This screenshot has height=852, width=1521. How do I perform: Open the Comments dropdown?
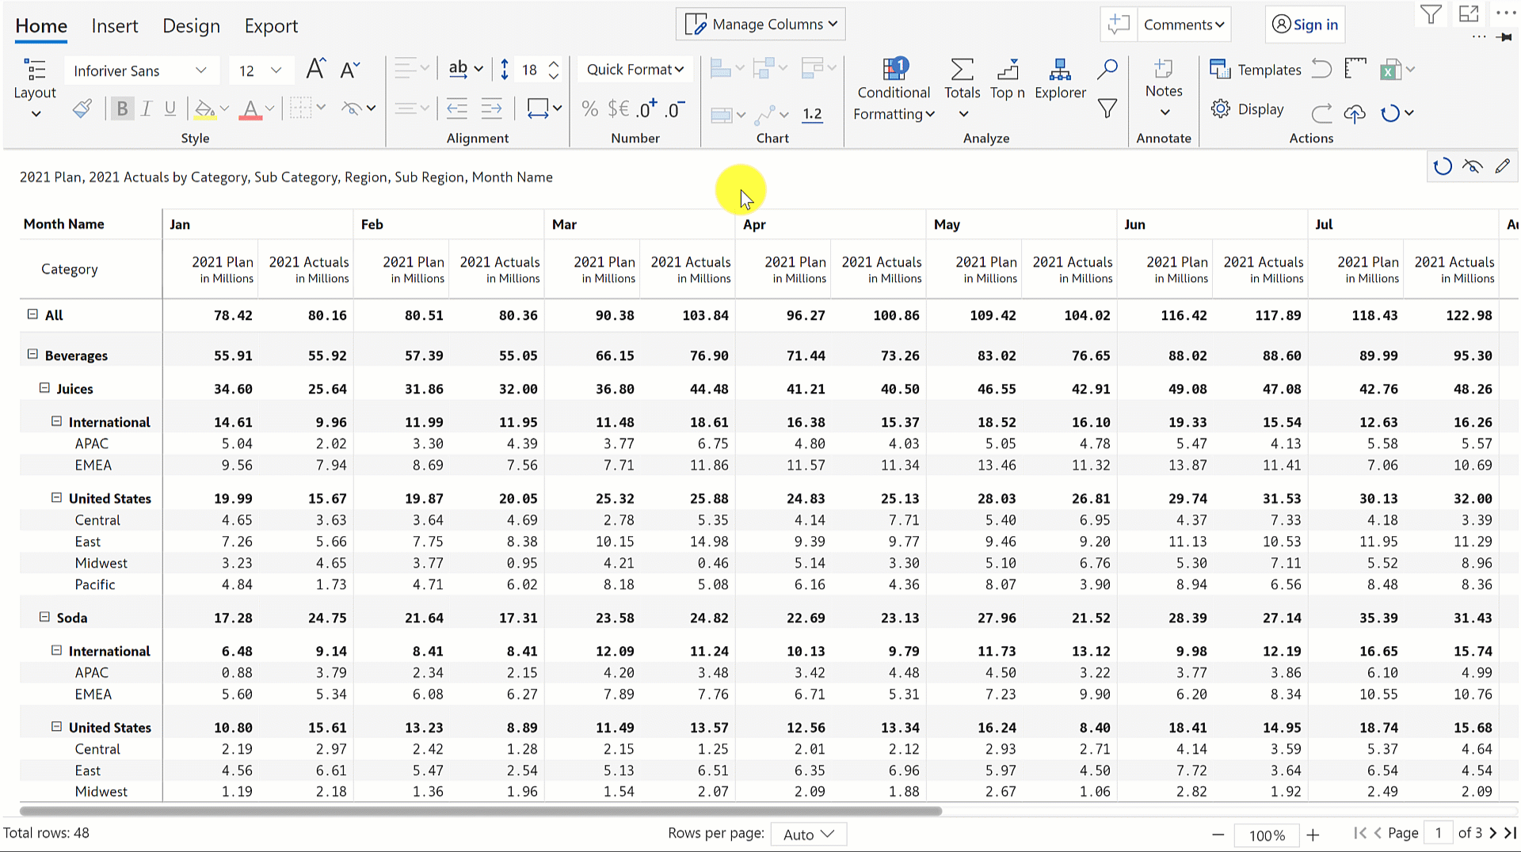(x=1184, y=25)
